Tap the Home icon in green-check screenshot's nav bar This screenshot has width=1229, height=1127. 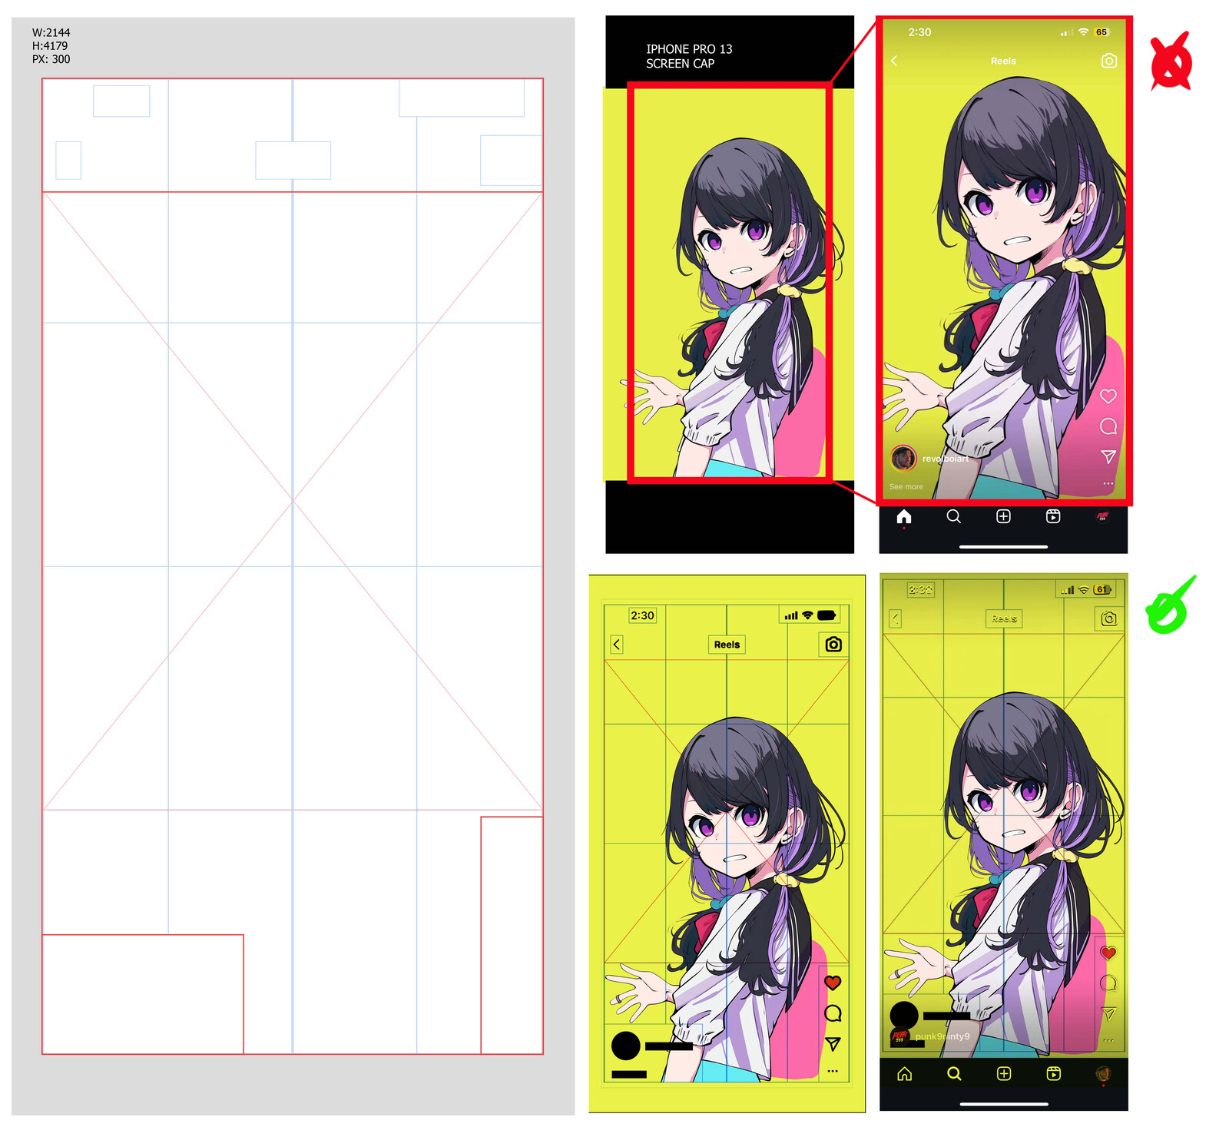(x=904, y=1074)
